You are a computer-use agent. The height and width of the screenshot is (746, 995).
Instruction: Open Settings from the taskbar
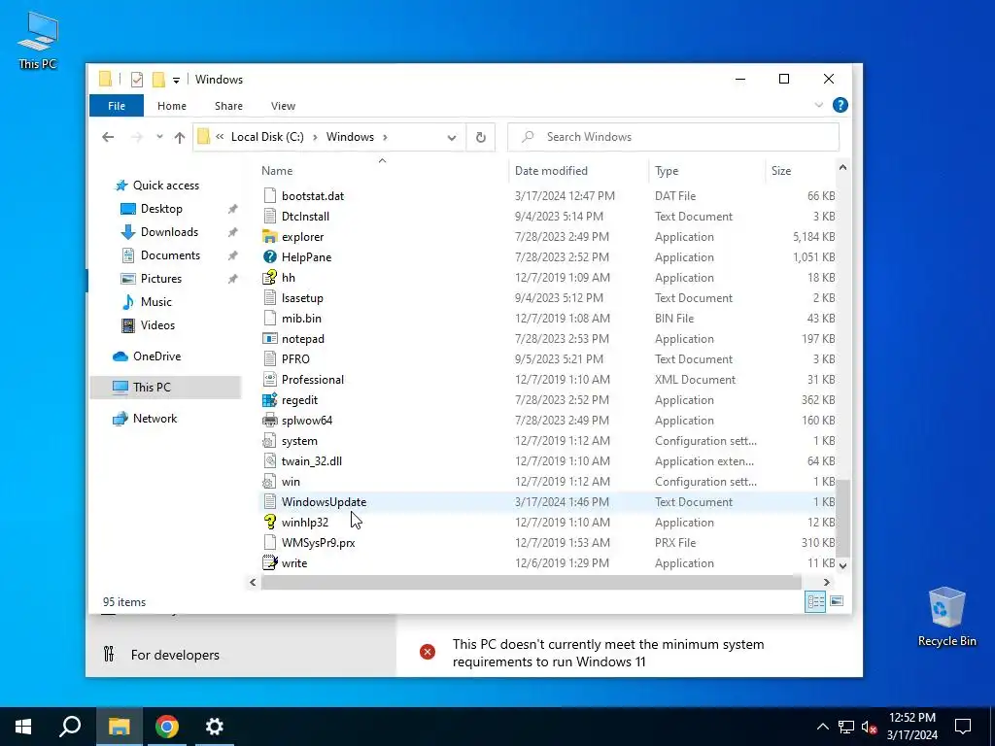click(x=215, y=727)
